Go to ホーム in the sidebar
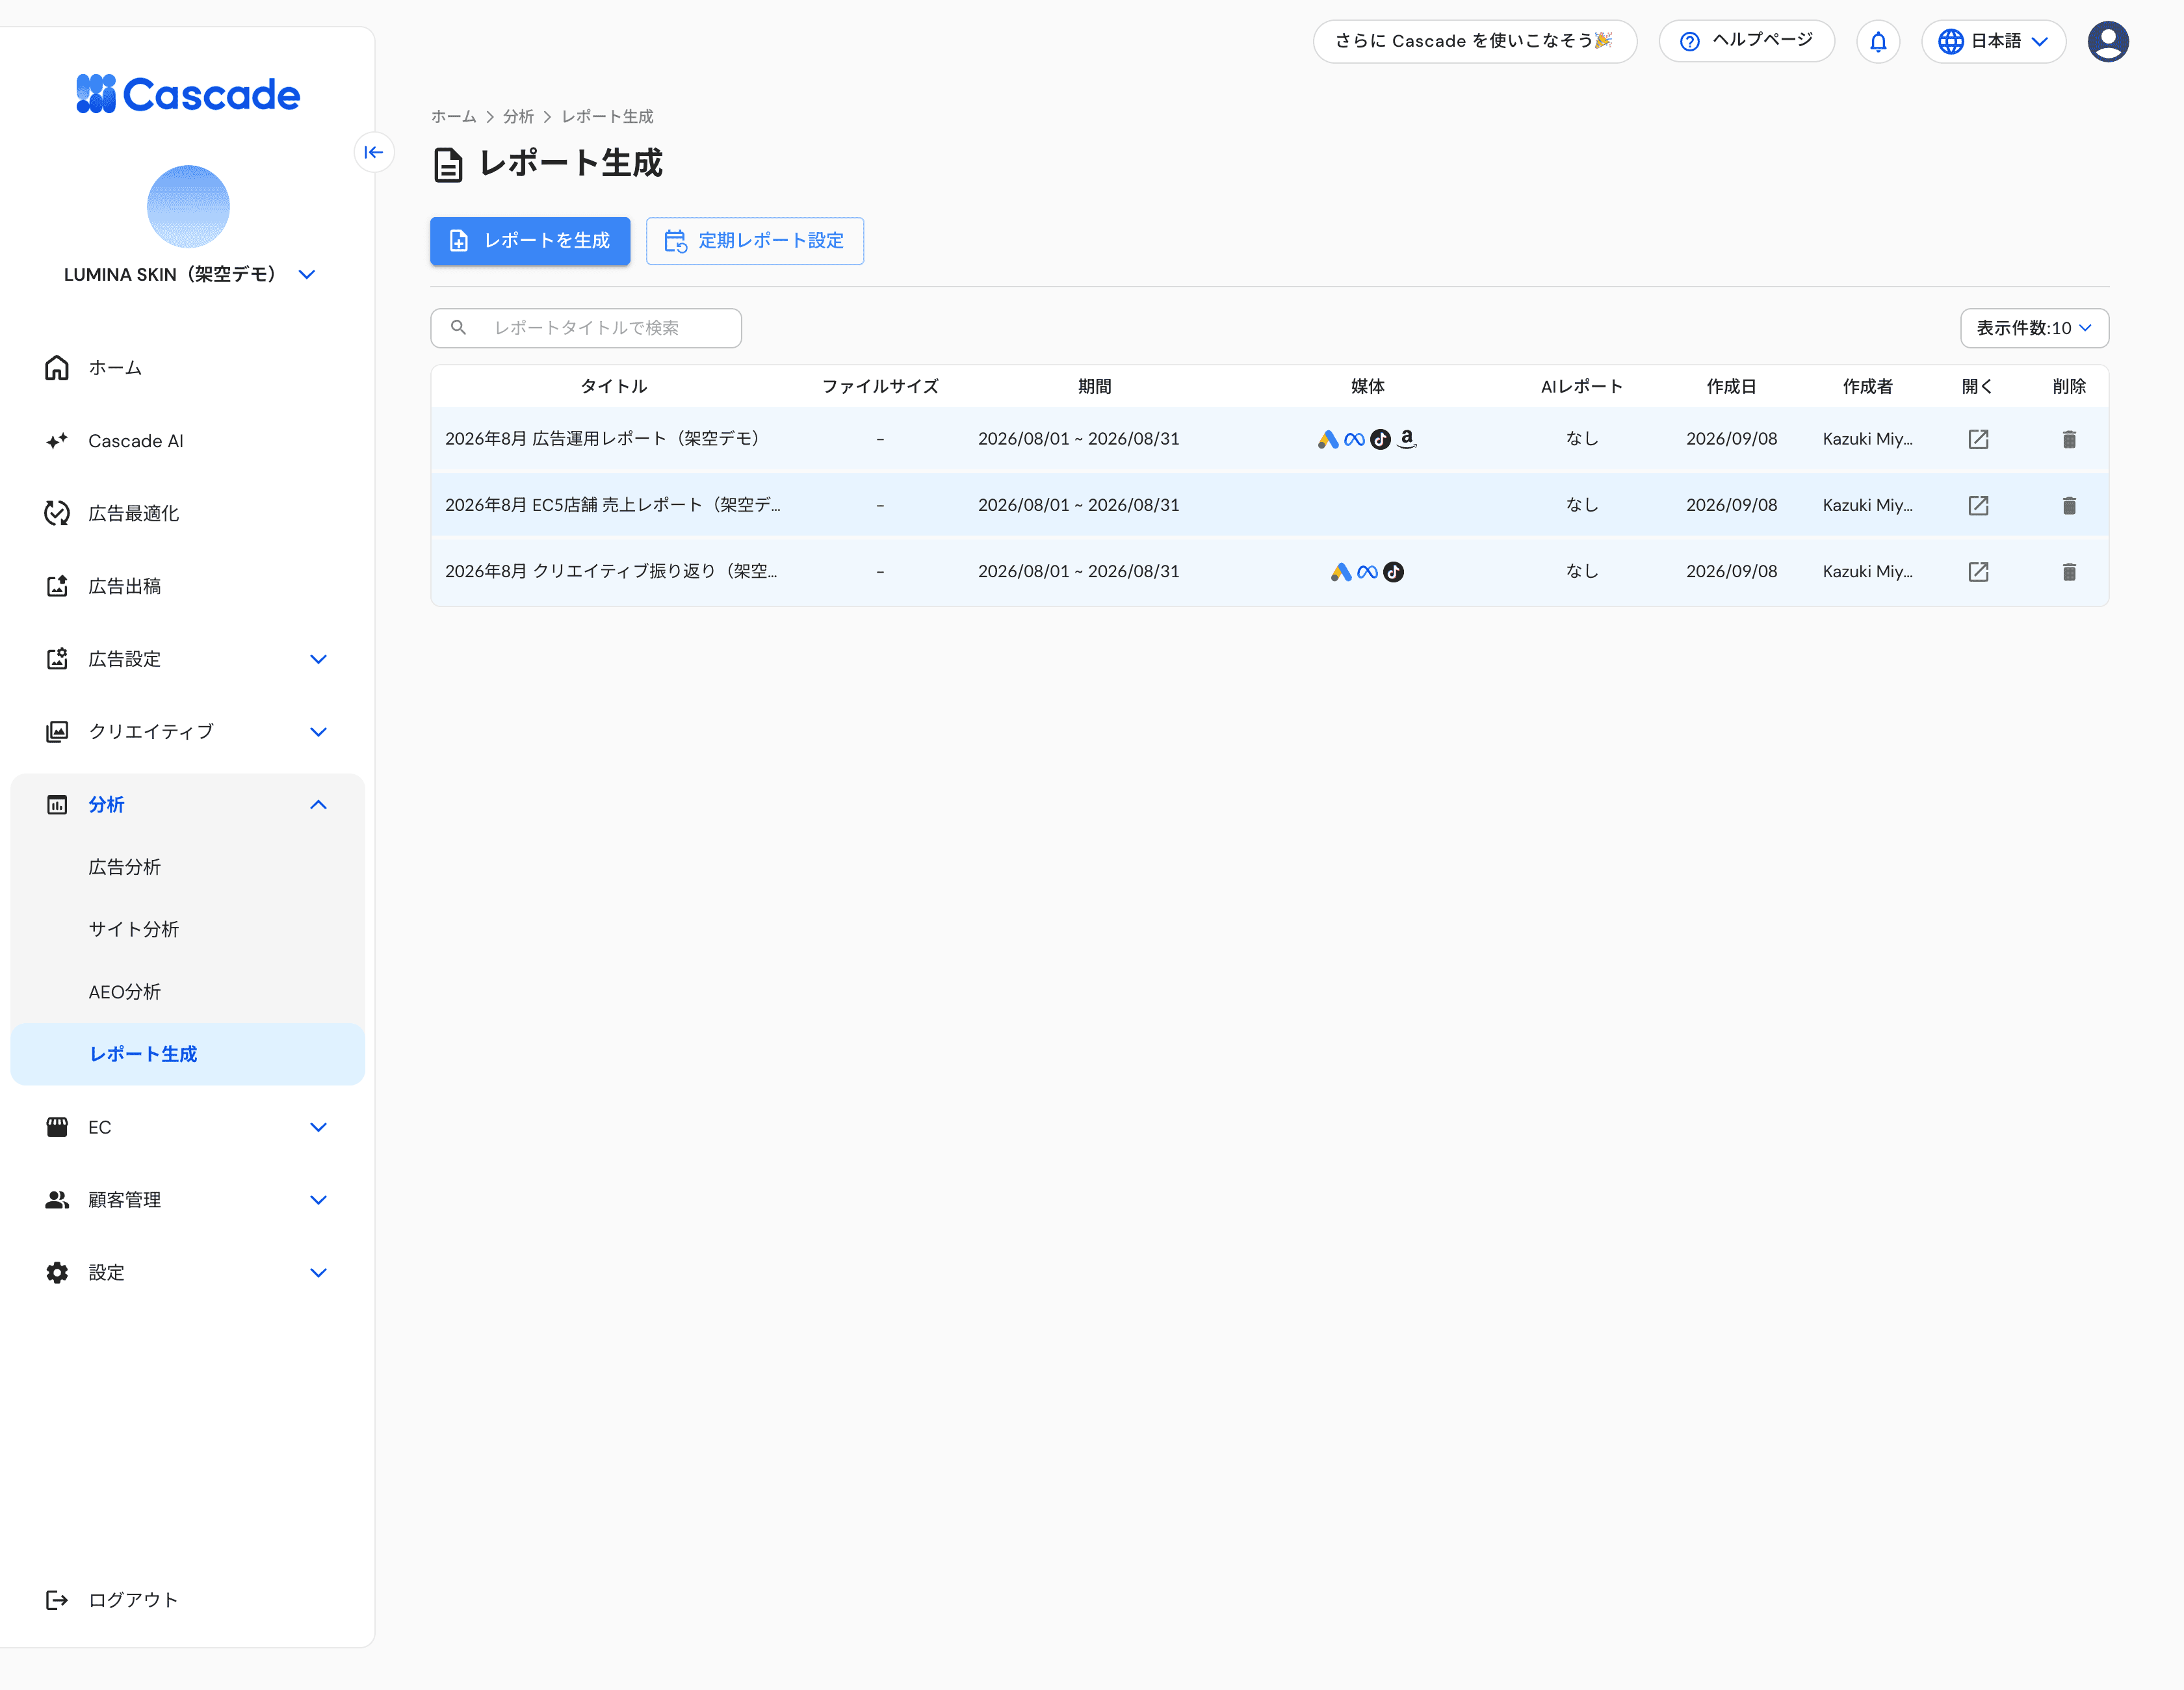 pyautogui.click(x=187, y=368)
